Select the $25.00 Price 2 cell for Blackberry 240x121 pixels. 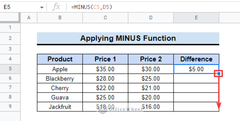tap(151, 78)
